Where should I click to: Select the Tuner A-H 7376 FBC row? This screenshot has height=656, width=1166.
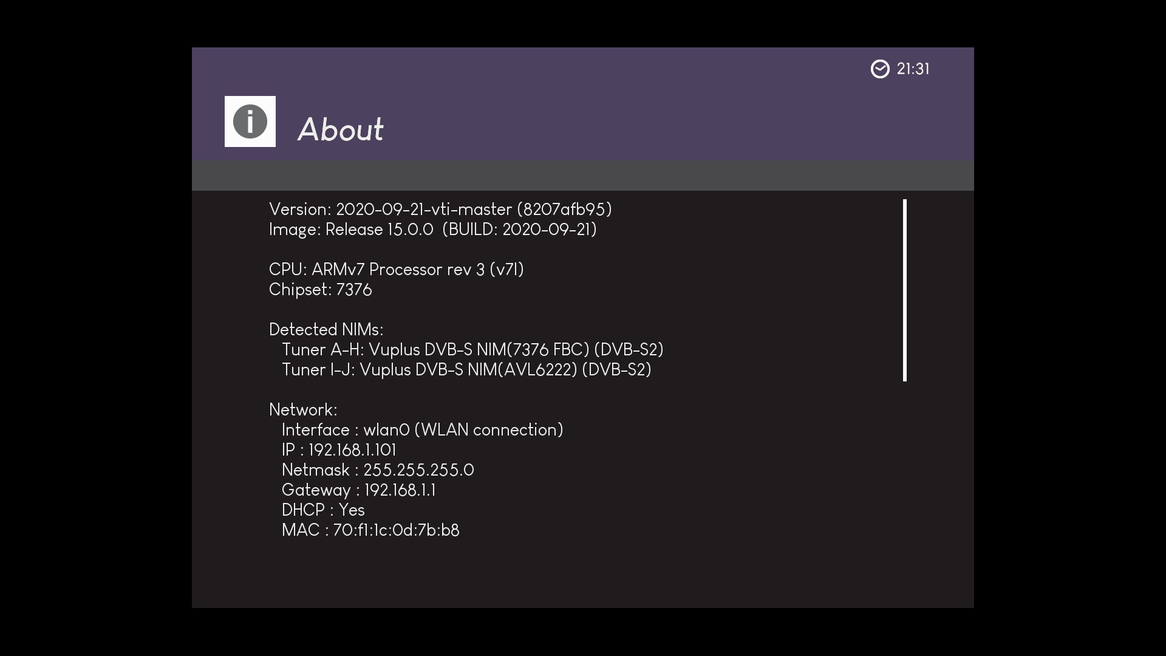(472, 350)
